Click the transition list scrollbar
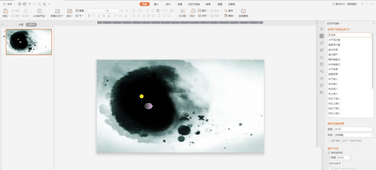The height and width of the screenshot is (170, 376). (x=372, y=61)
